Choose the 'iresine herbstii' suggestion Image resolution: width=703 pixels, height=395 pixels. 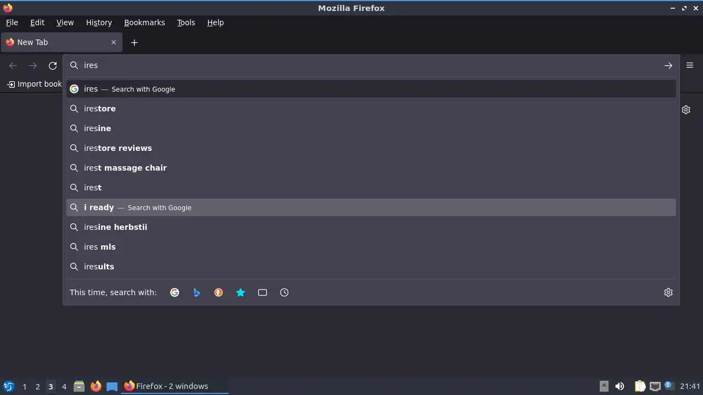[371, 227]
